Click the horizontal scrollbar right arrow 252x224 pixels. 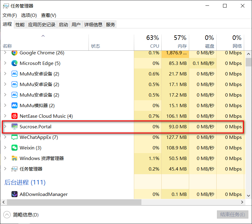(x=242, y=202)
